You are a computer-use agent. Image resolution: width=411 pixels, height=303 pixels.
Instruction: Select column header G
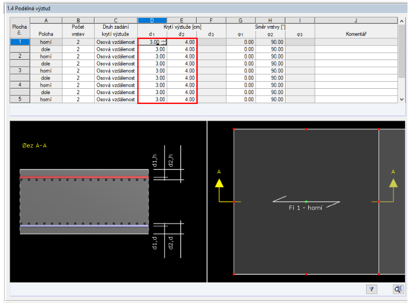coord(241,21)
